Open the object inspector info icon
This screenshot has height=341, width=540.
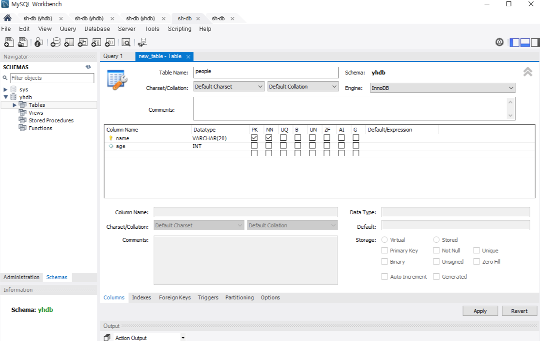(39, 42)
